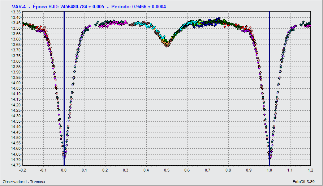The width and height of the screenshot is (323, 186).
Task: Click the 1.1 phase axis label
Action: tap(290, 170)
